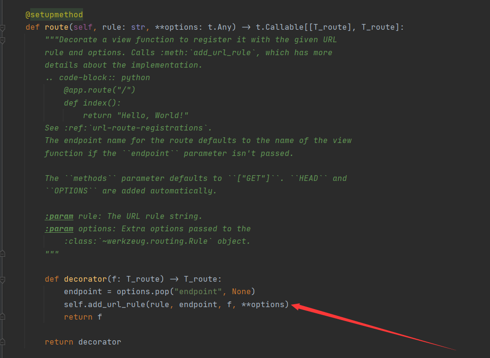Click "def index():" in the docstring
This screenshot has height=358, width=490.
[92, 103]
